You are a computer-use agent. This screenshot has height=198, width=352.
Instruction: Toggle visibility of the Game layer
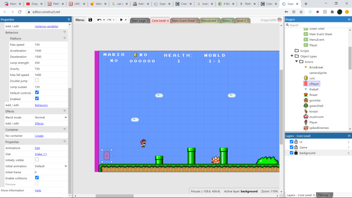click(291, 147)
